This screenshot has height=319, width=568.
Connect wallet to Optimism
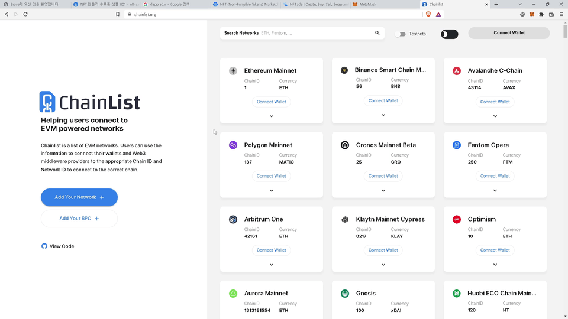pos(495,250)
